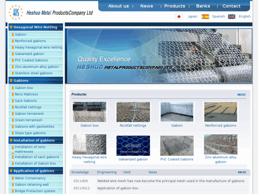
Task: Click the Quality Excellence banner image
Action: pos(160,56)
